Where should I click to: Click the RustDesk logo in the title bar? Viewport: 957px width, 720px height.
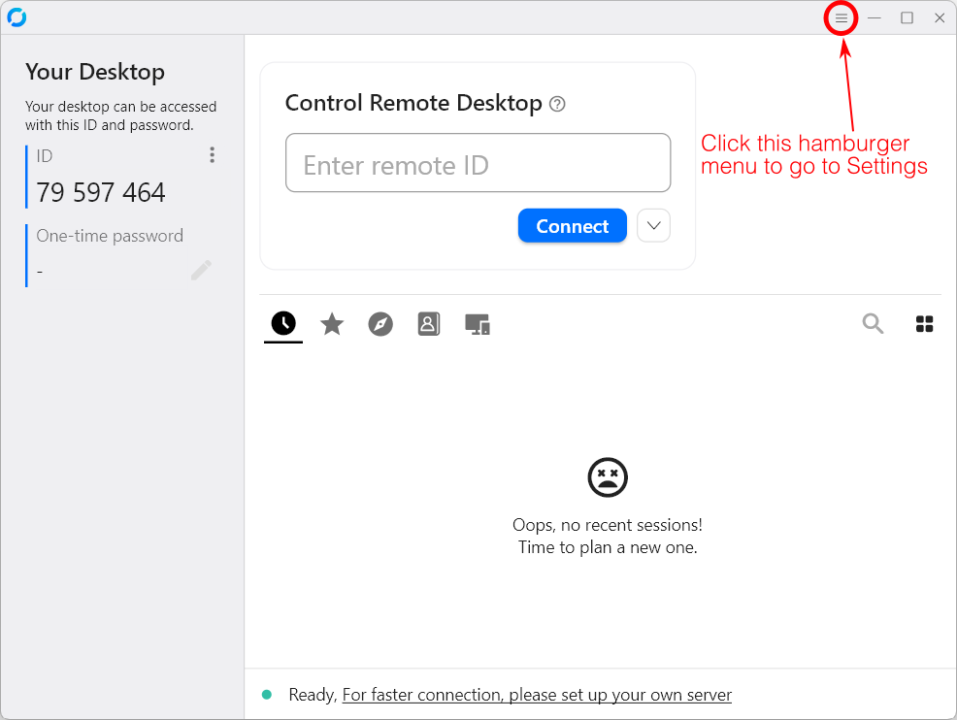tap(17, 16)
